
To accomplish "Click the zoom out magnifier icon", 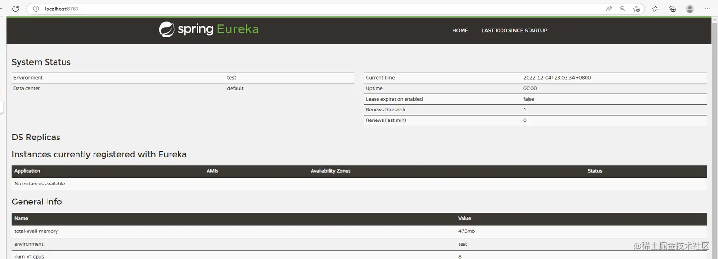I will pos(623,9).
